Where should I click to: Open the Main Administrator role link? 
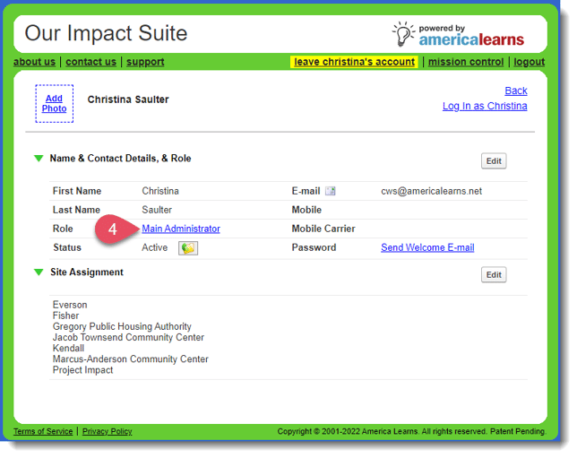181,229
